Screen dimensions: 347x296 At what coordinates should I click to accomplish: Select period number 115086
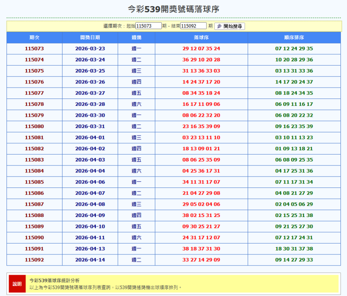34,193
